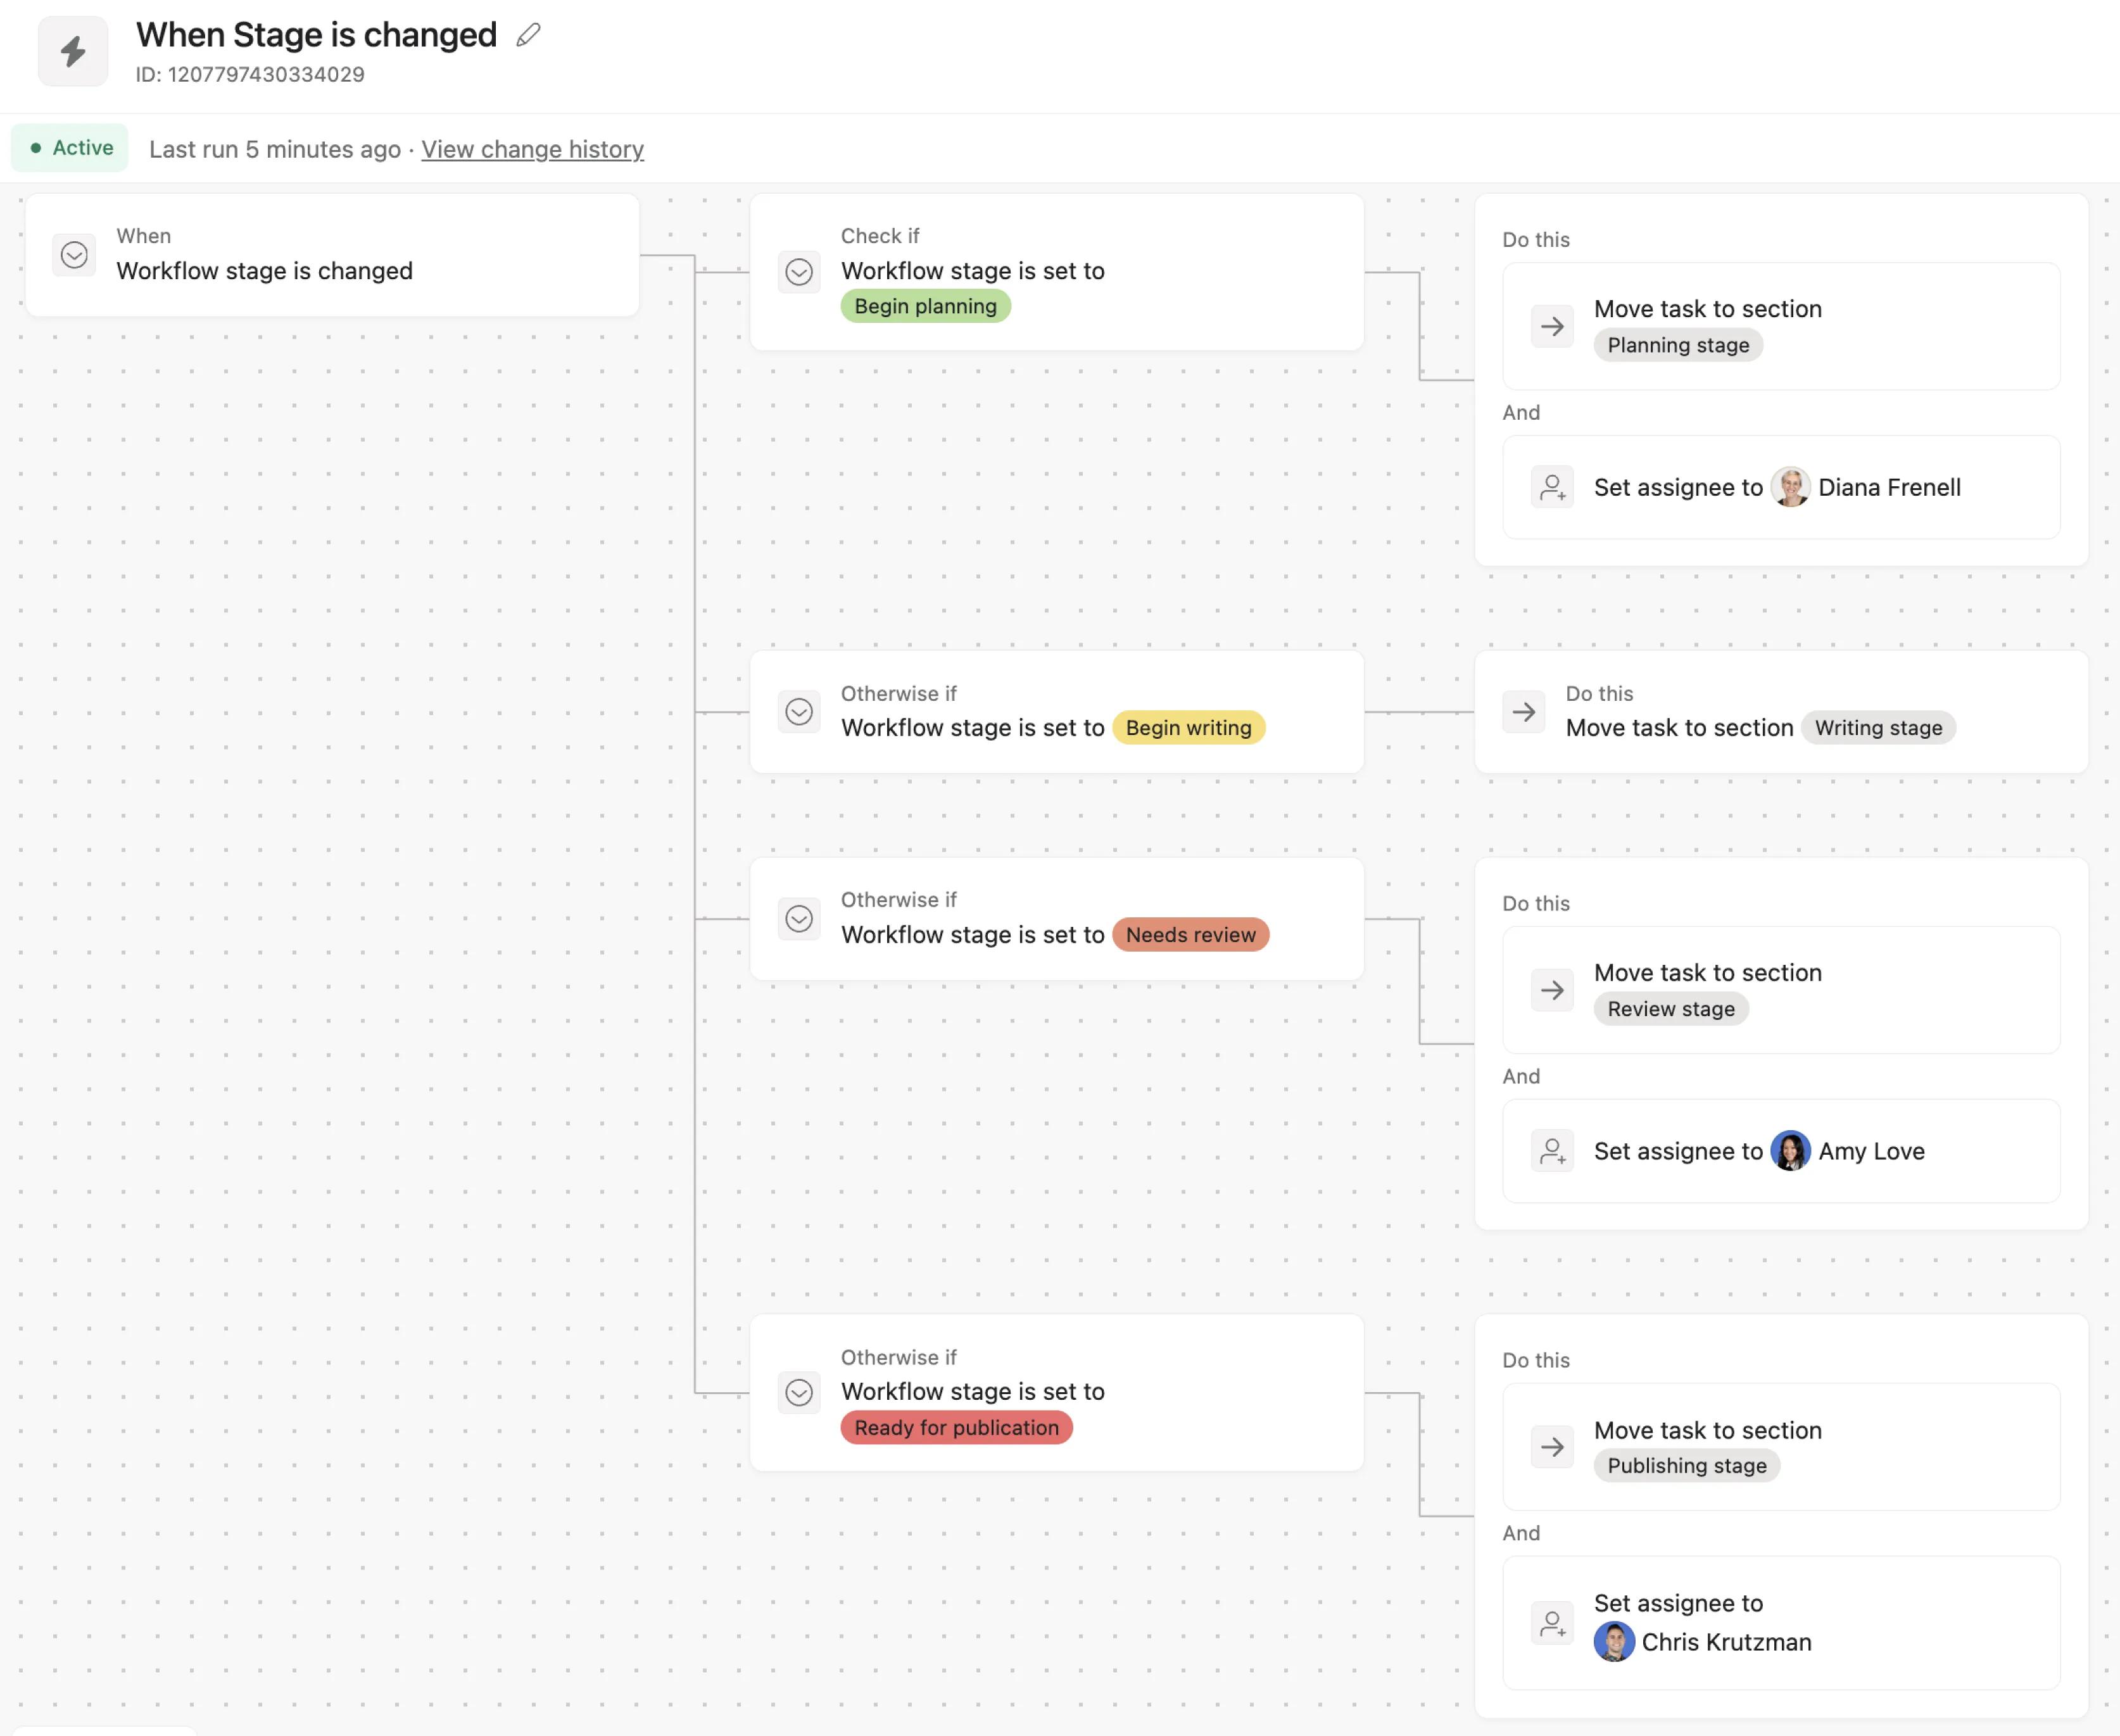Click the assignee icon beside Amy Love
Screen dimensions: 2120x1736
1552,1151
